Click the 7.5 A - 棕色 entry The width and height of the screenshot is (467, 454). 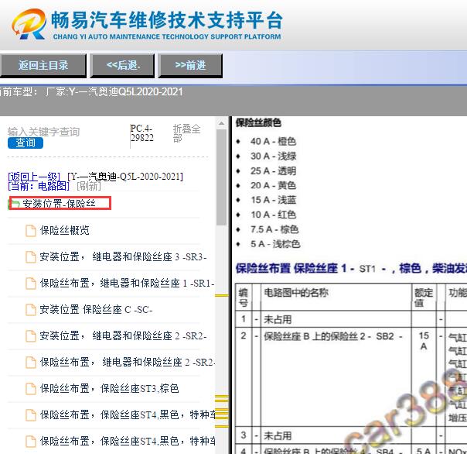(x=274, y=229)
